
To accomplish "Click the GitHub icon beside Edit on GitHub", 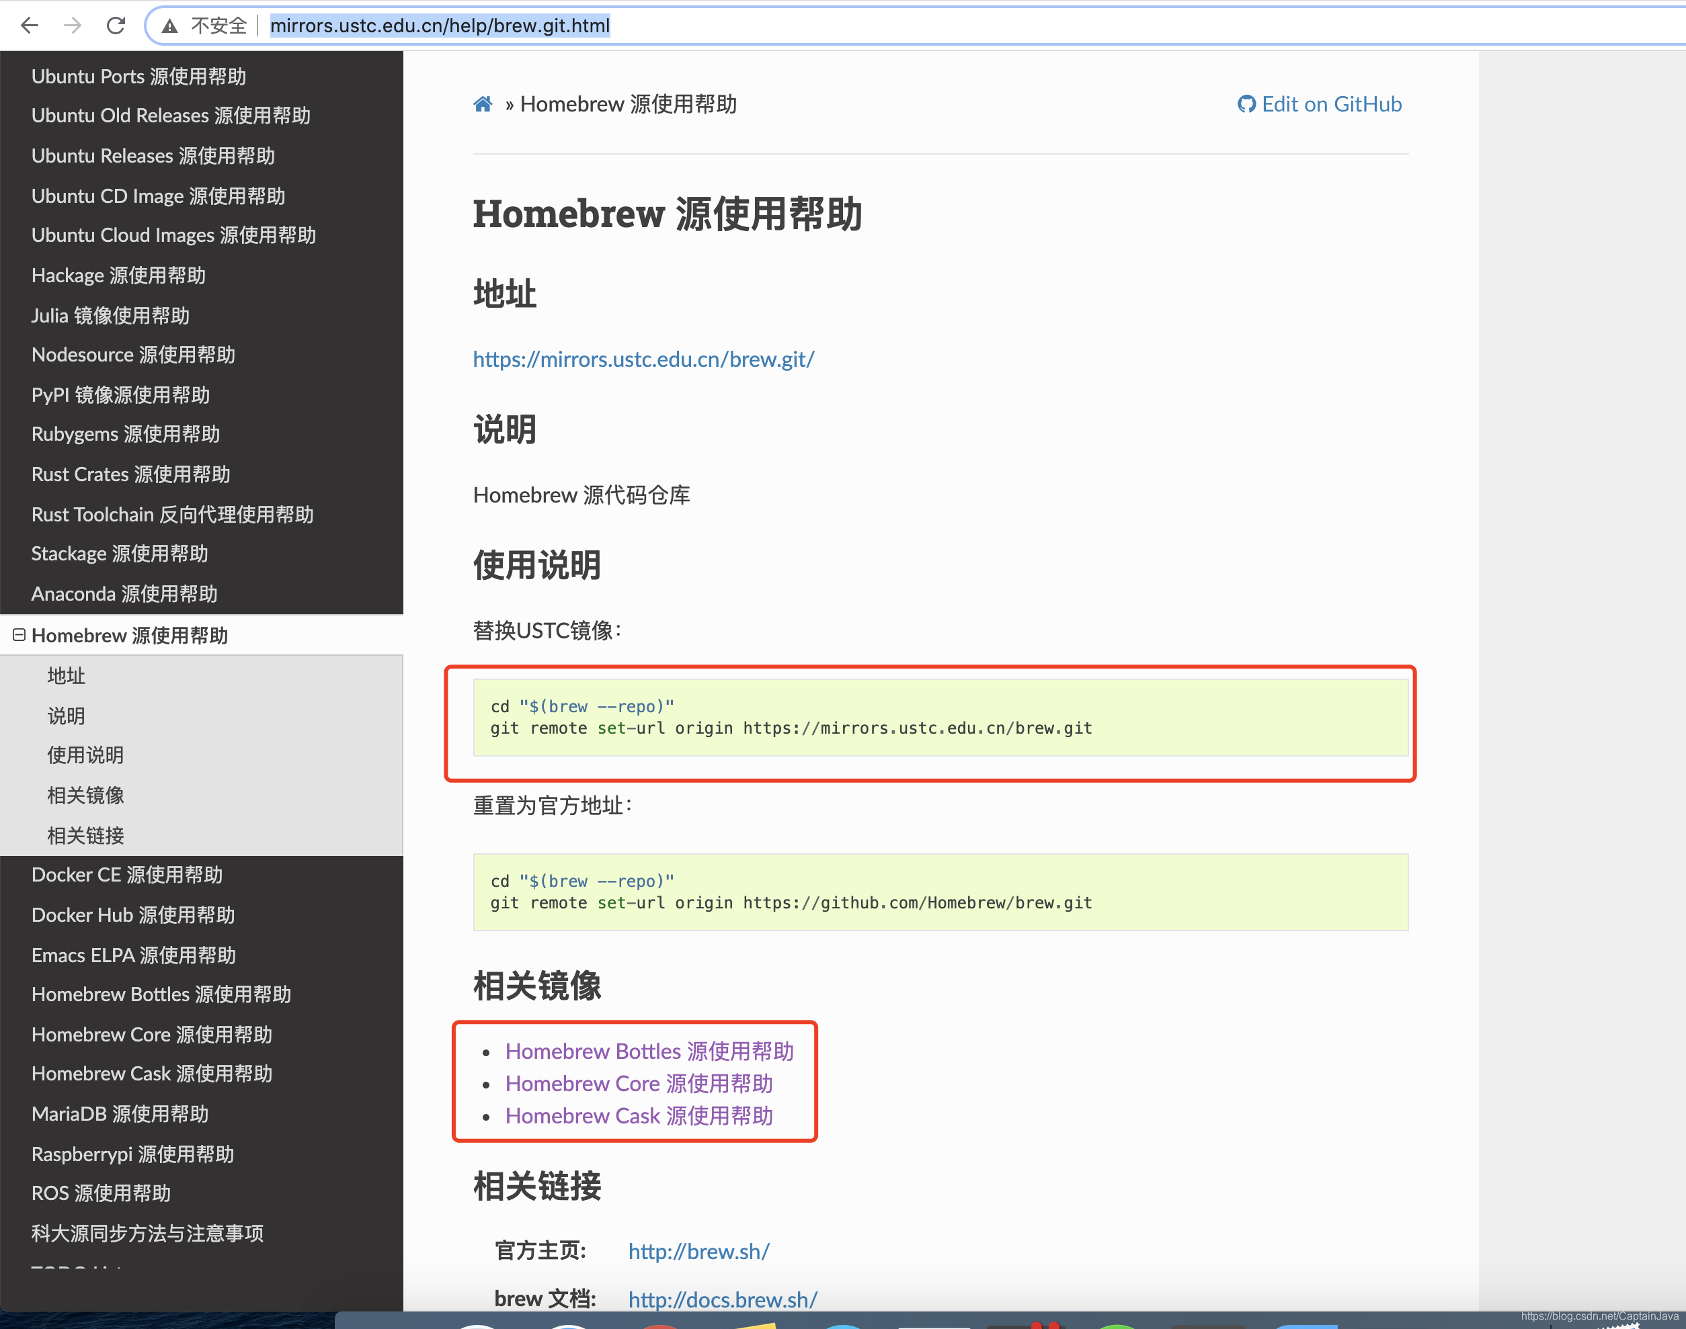I will point(1246,104).
